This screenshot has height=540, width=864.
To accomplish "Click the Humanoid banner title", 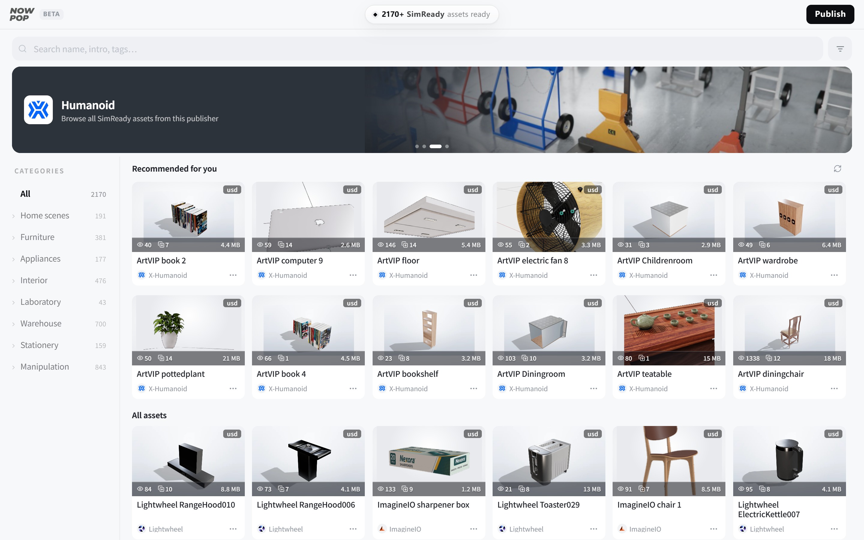I will (88, 105).
